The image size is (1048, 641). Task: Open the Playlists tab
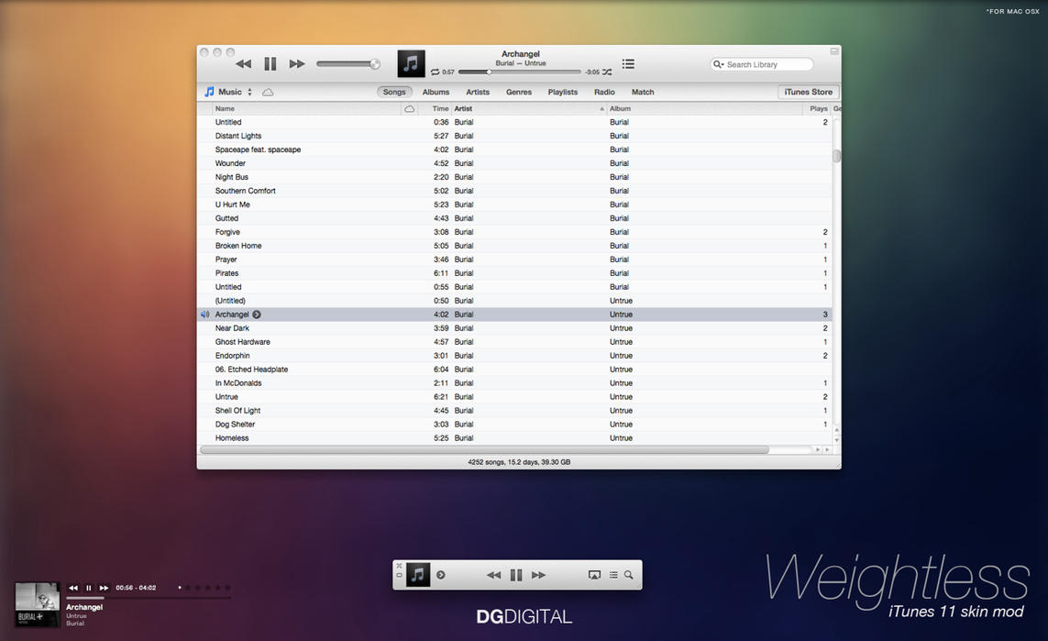(563, 93)
